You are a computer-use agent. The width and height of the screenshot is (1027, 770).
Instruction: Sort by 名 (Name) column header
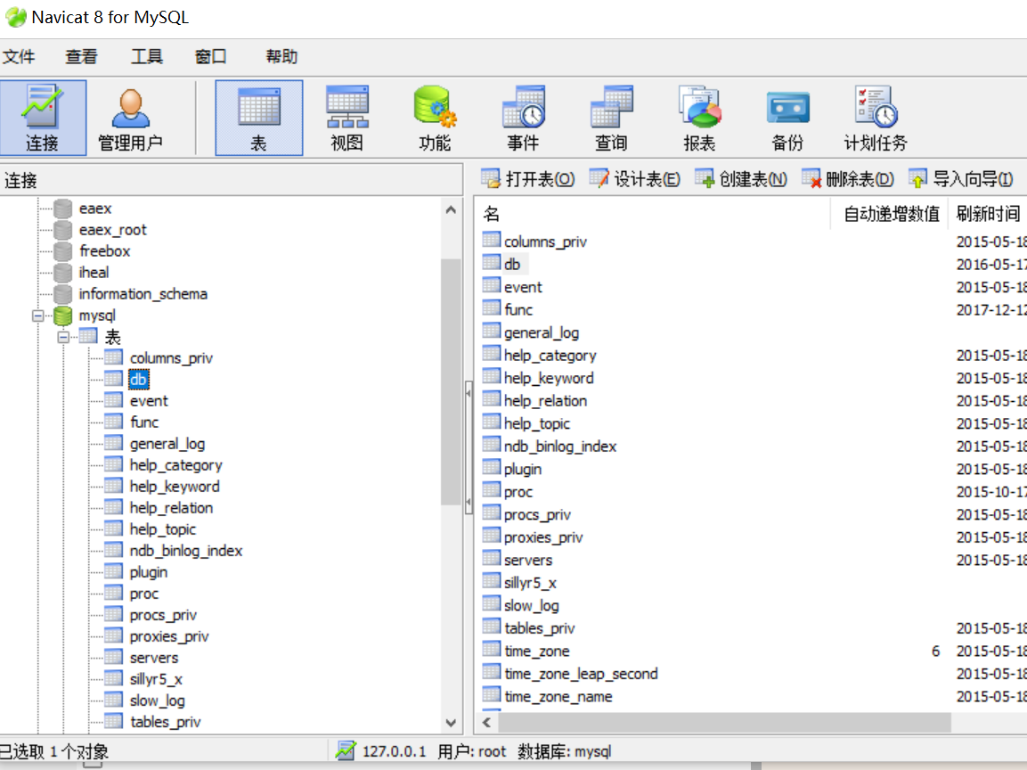(652, 214)
